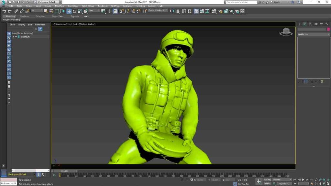This screenshot has height=186, width=331.
Task: Open the View reference coordinate dropdown
Action: [94, 11]
